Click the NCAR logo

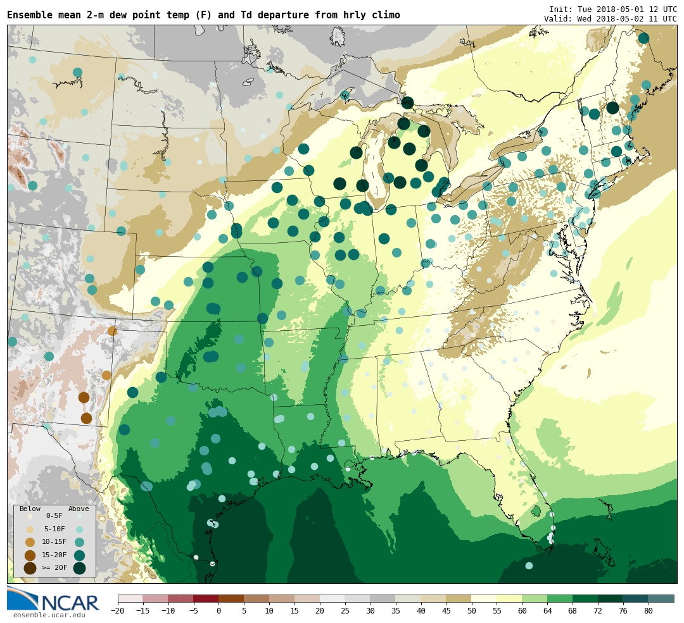[53, 599]
